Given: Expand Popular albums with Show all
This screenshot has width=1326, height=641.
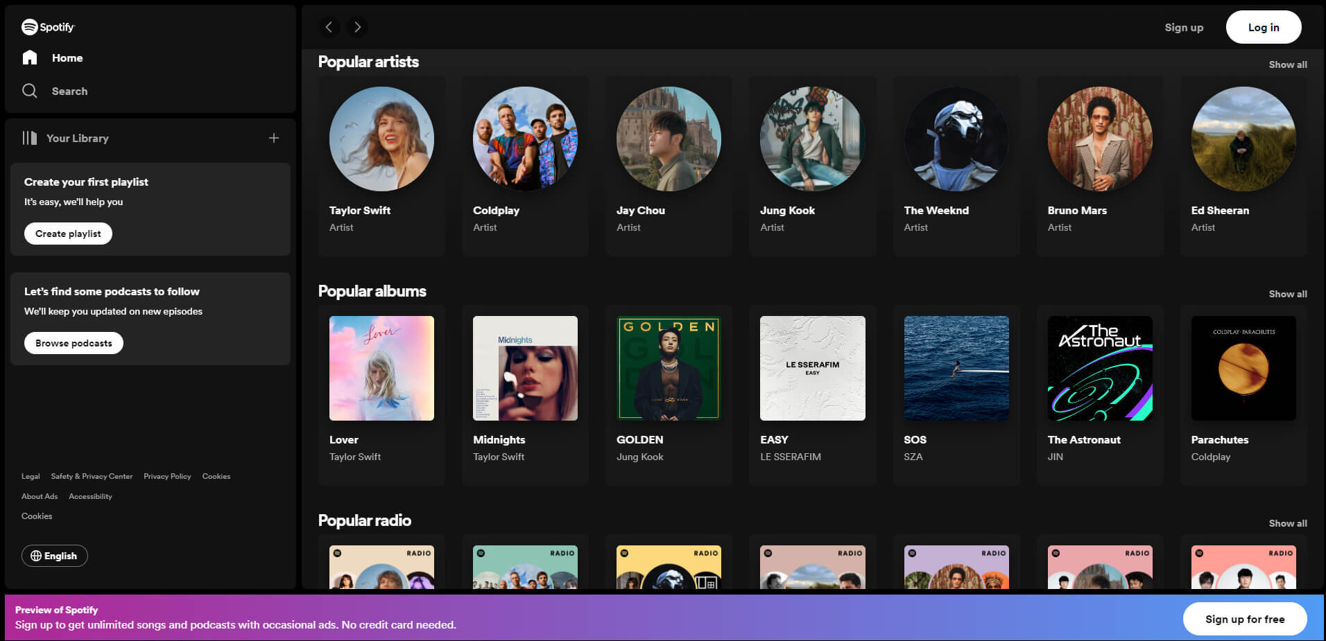Looking at the screenshot, I should coord(1287,294).
